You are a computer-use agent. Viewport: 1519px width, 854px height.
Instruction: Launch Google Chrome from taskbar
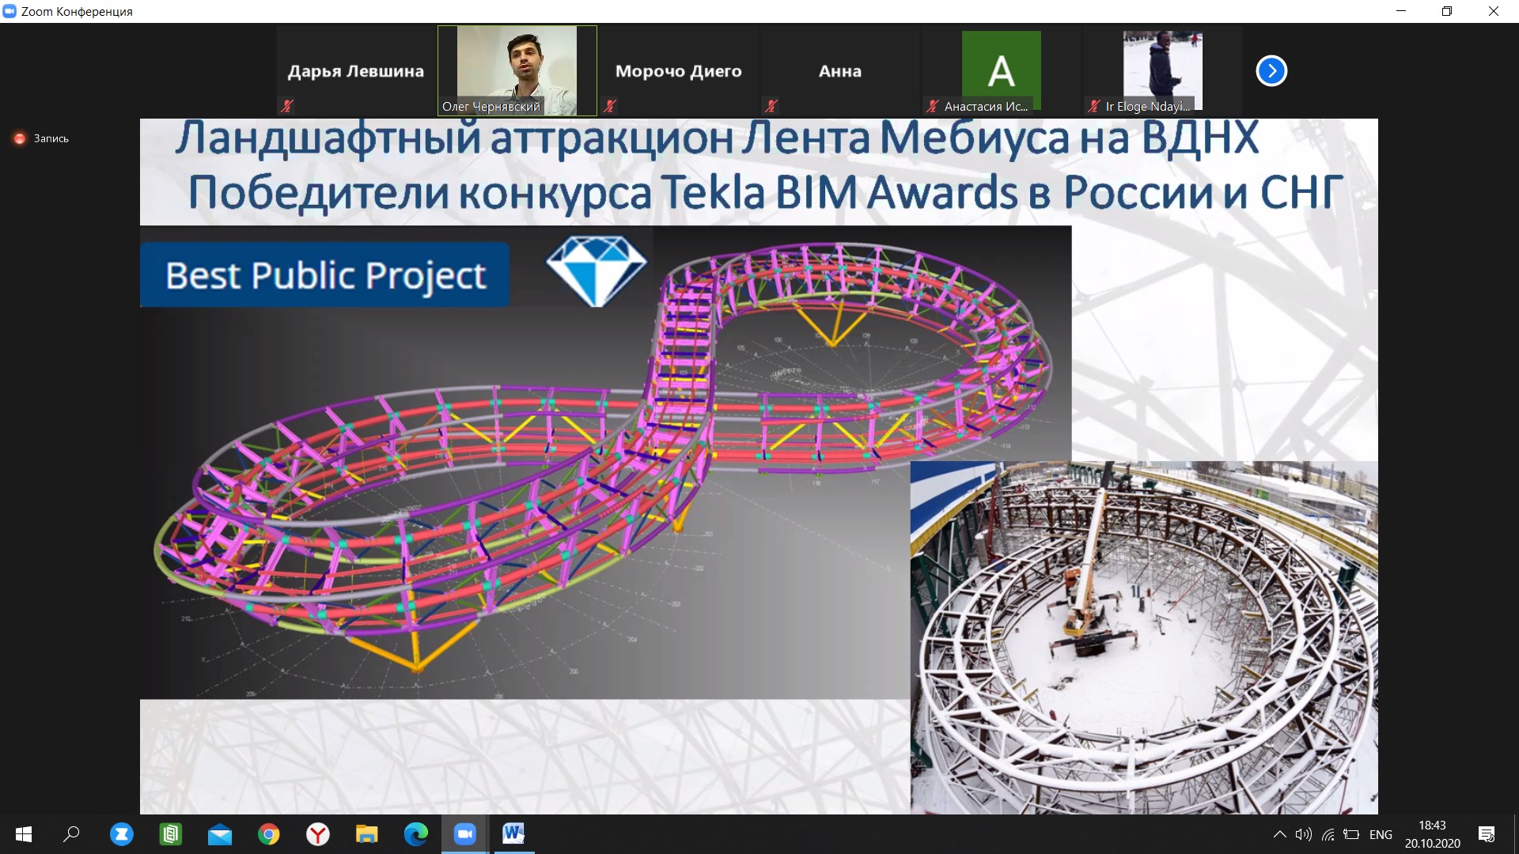[268, 834]
